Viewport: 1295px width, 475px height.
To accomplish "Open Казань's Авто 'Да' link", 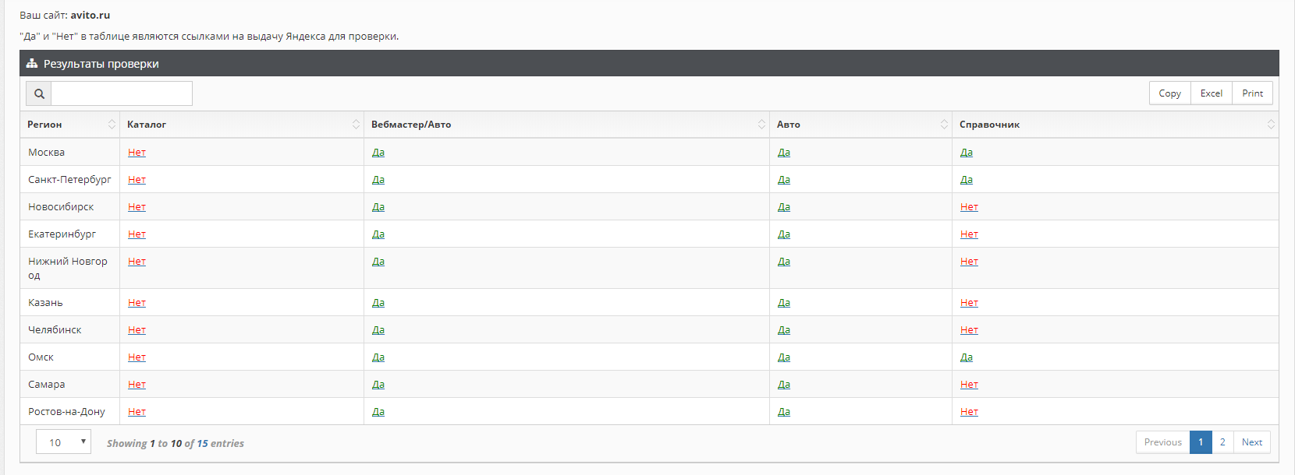I will click(x=783, y=303).
